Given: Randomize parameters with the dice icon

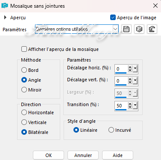Looking at the screenshot, I should (139, 29).
